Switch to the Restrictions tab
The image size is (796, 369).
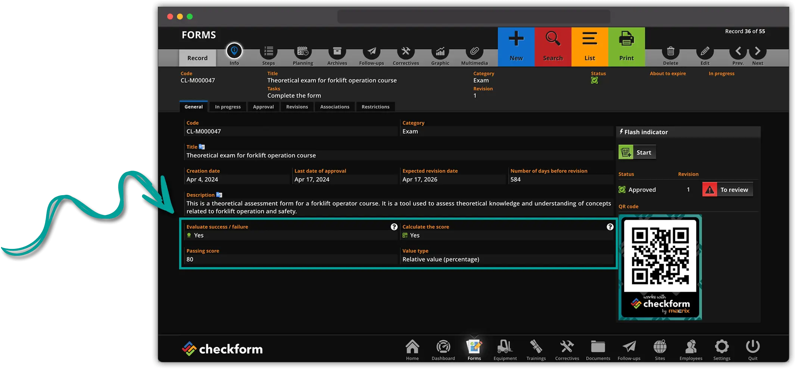375,107
